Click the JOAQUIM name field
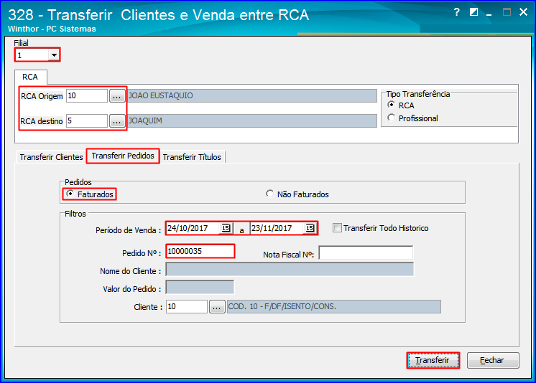 [x=252, y=120]
